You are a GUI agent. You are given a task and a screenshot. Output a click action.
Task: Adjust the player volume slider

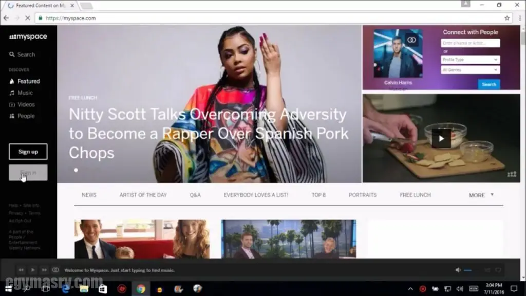[x=467, y=270]
